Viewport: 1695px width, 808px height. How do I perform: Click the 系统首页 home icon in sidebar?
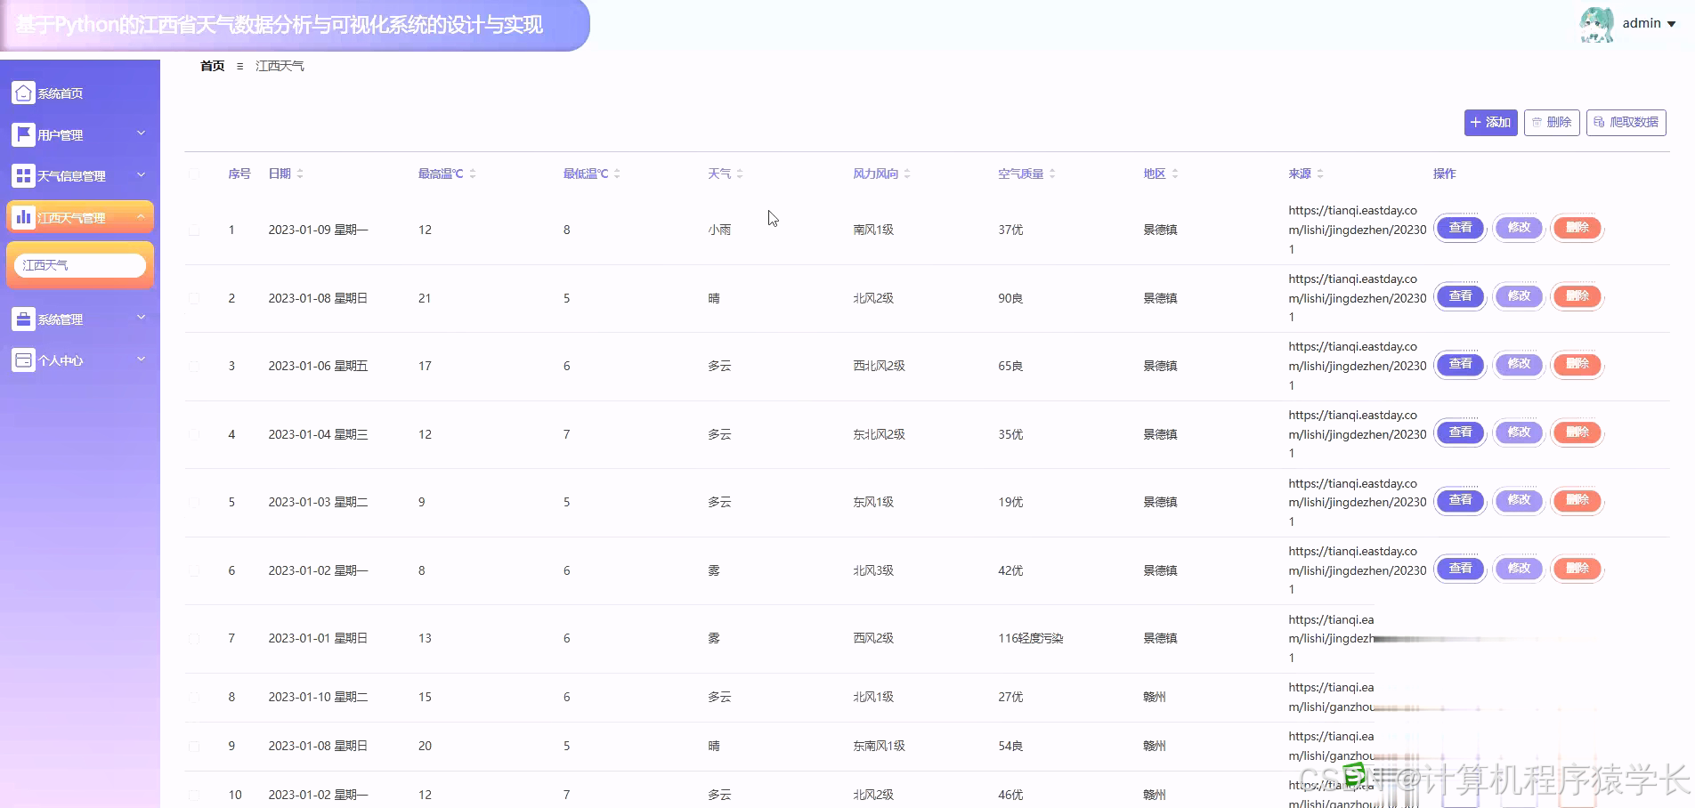point(22,92)
